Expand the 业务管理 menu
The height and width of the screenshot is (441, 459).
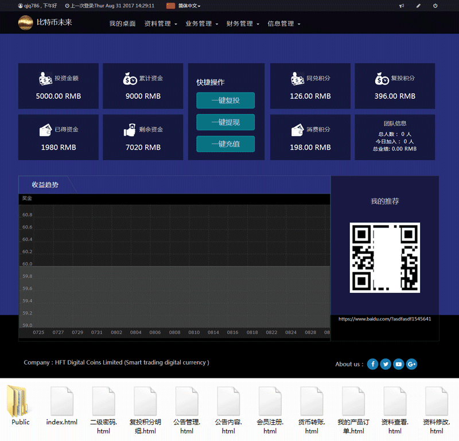pyautogui.click(x=201, y=24)
